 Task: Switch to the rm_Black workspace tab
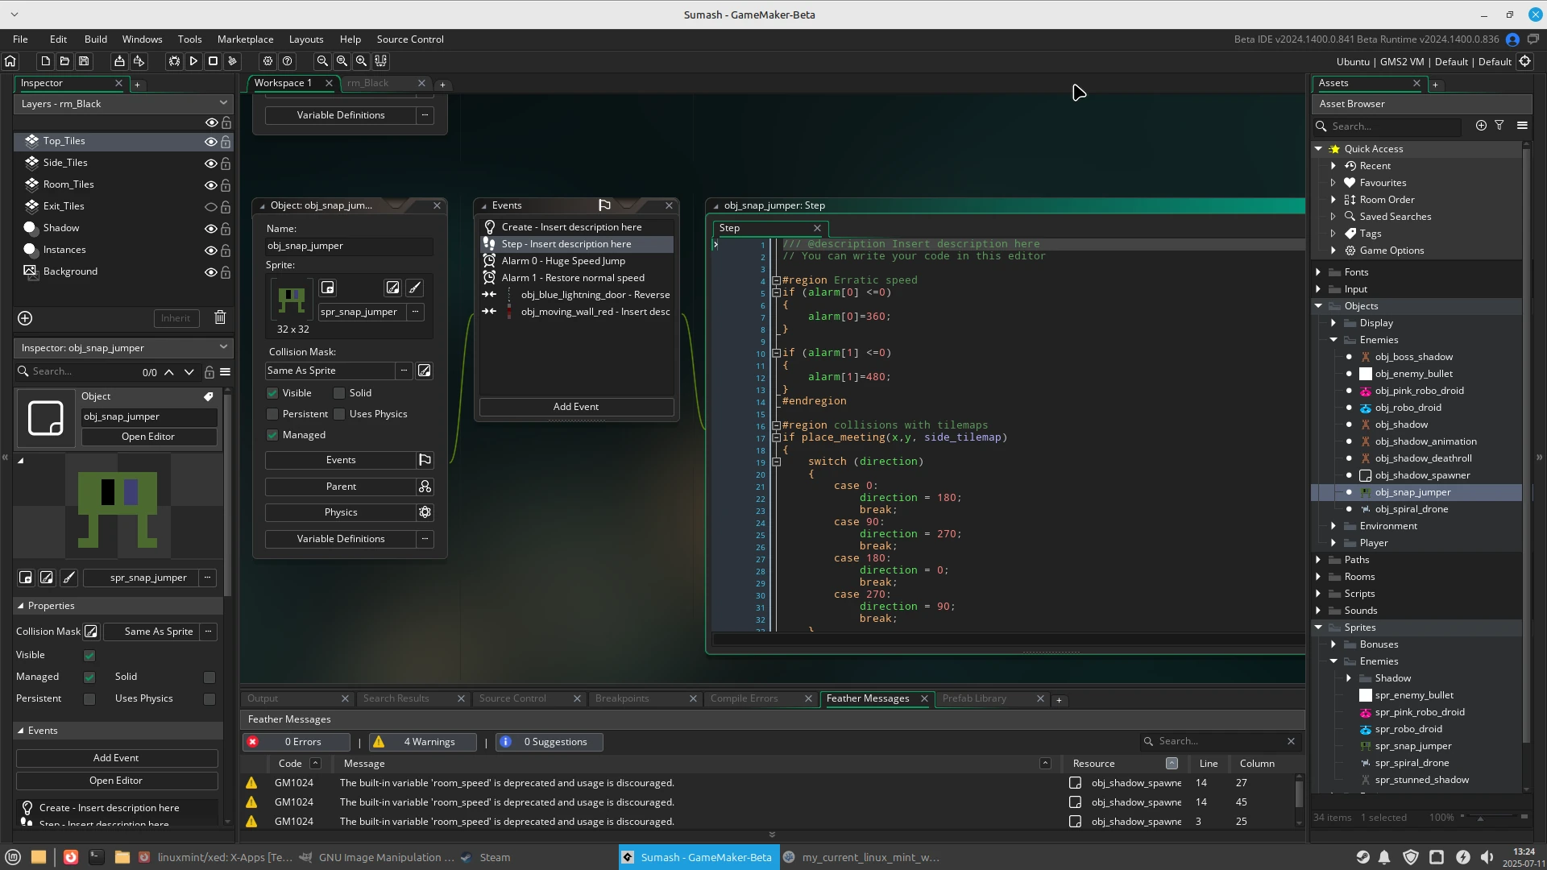368,83
